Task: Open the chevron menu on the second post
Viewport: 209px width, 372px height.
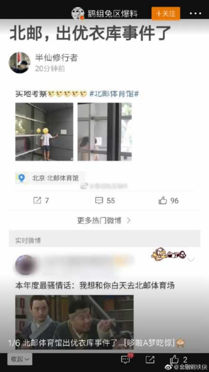Action: click(191, 260)
